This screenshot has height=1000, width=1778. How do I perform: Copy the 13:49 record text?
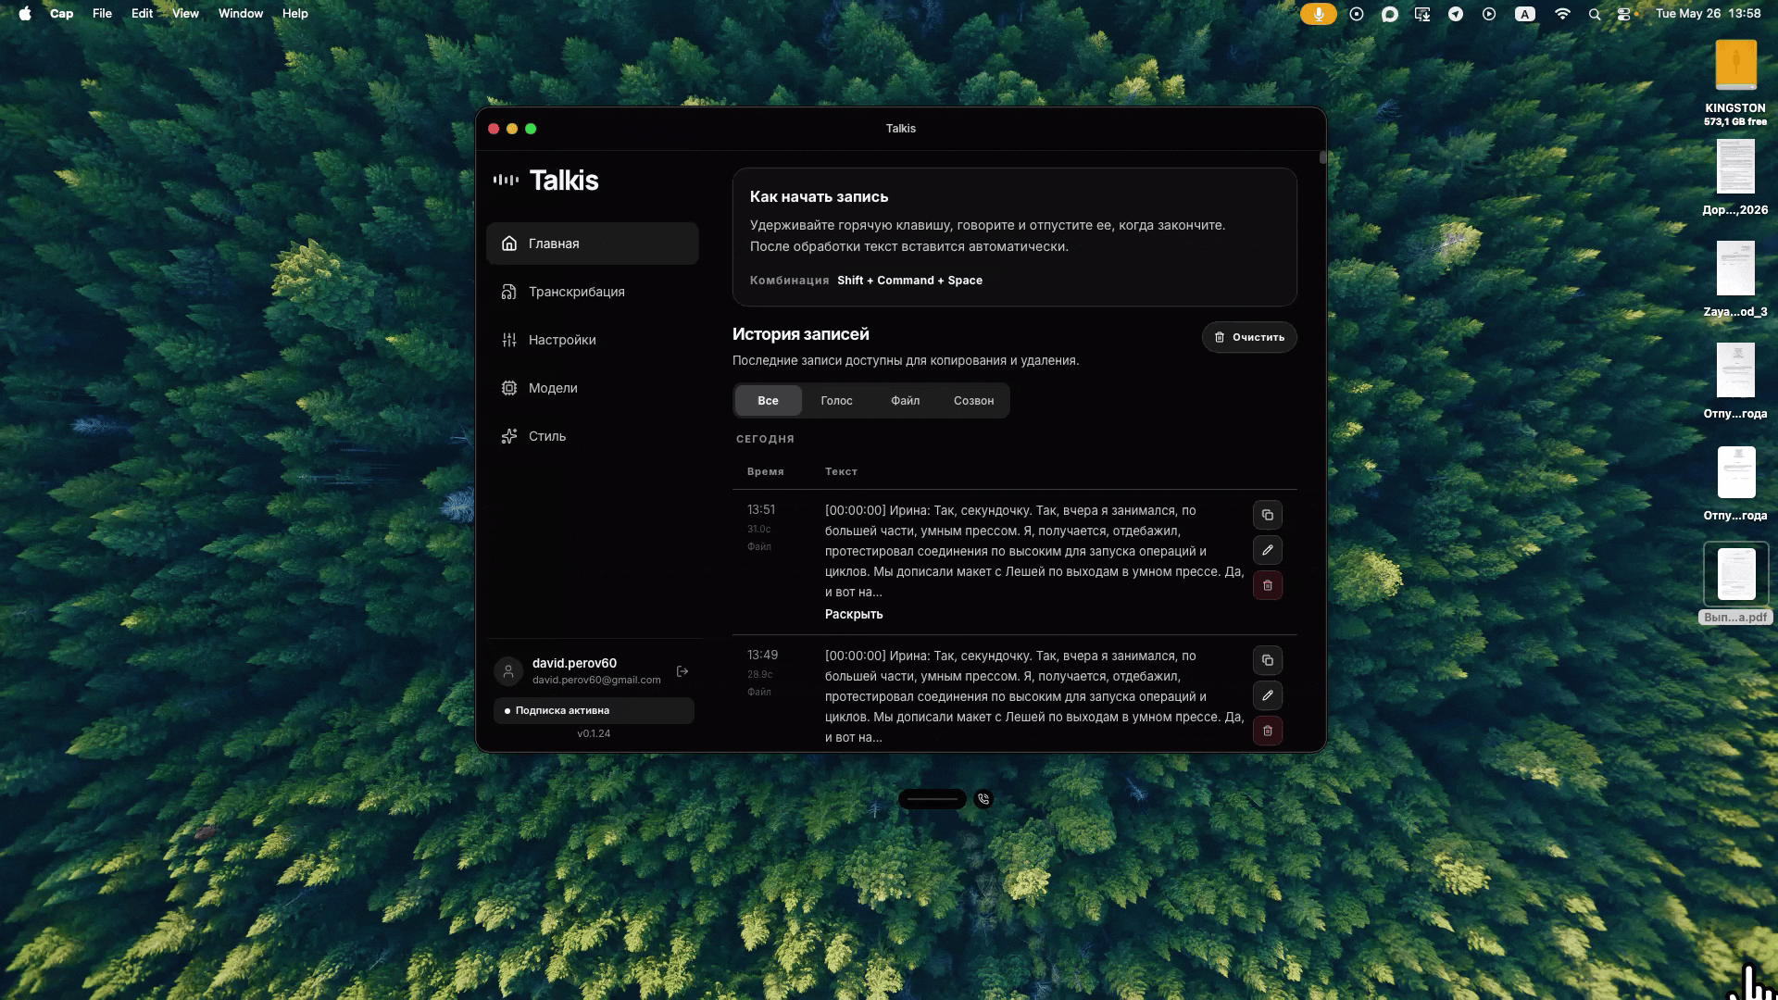coord(1268,660)
